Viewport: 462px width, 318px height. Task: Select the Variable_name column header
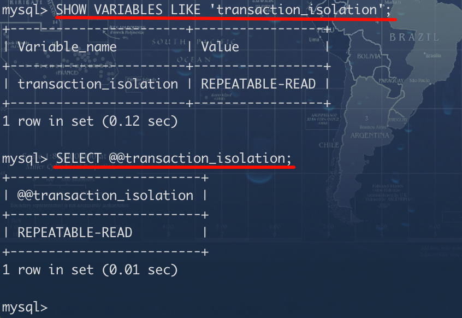coord(67,46)
